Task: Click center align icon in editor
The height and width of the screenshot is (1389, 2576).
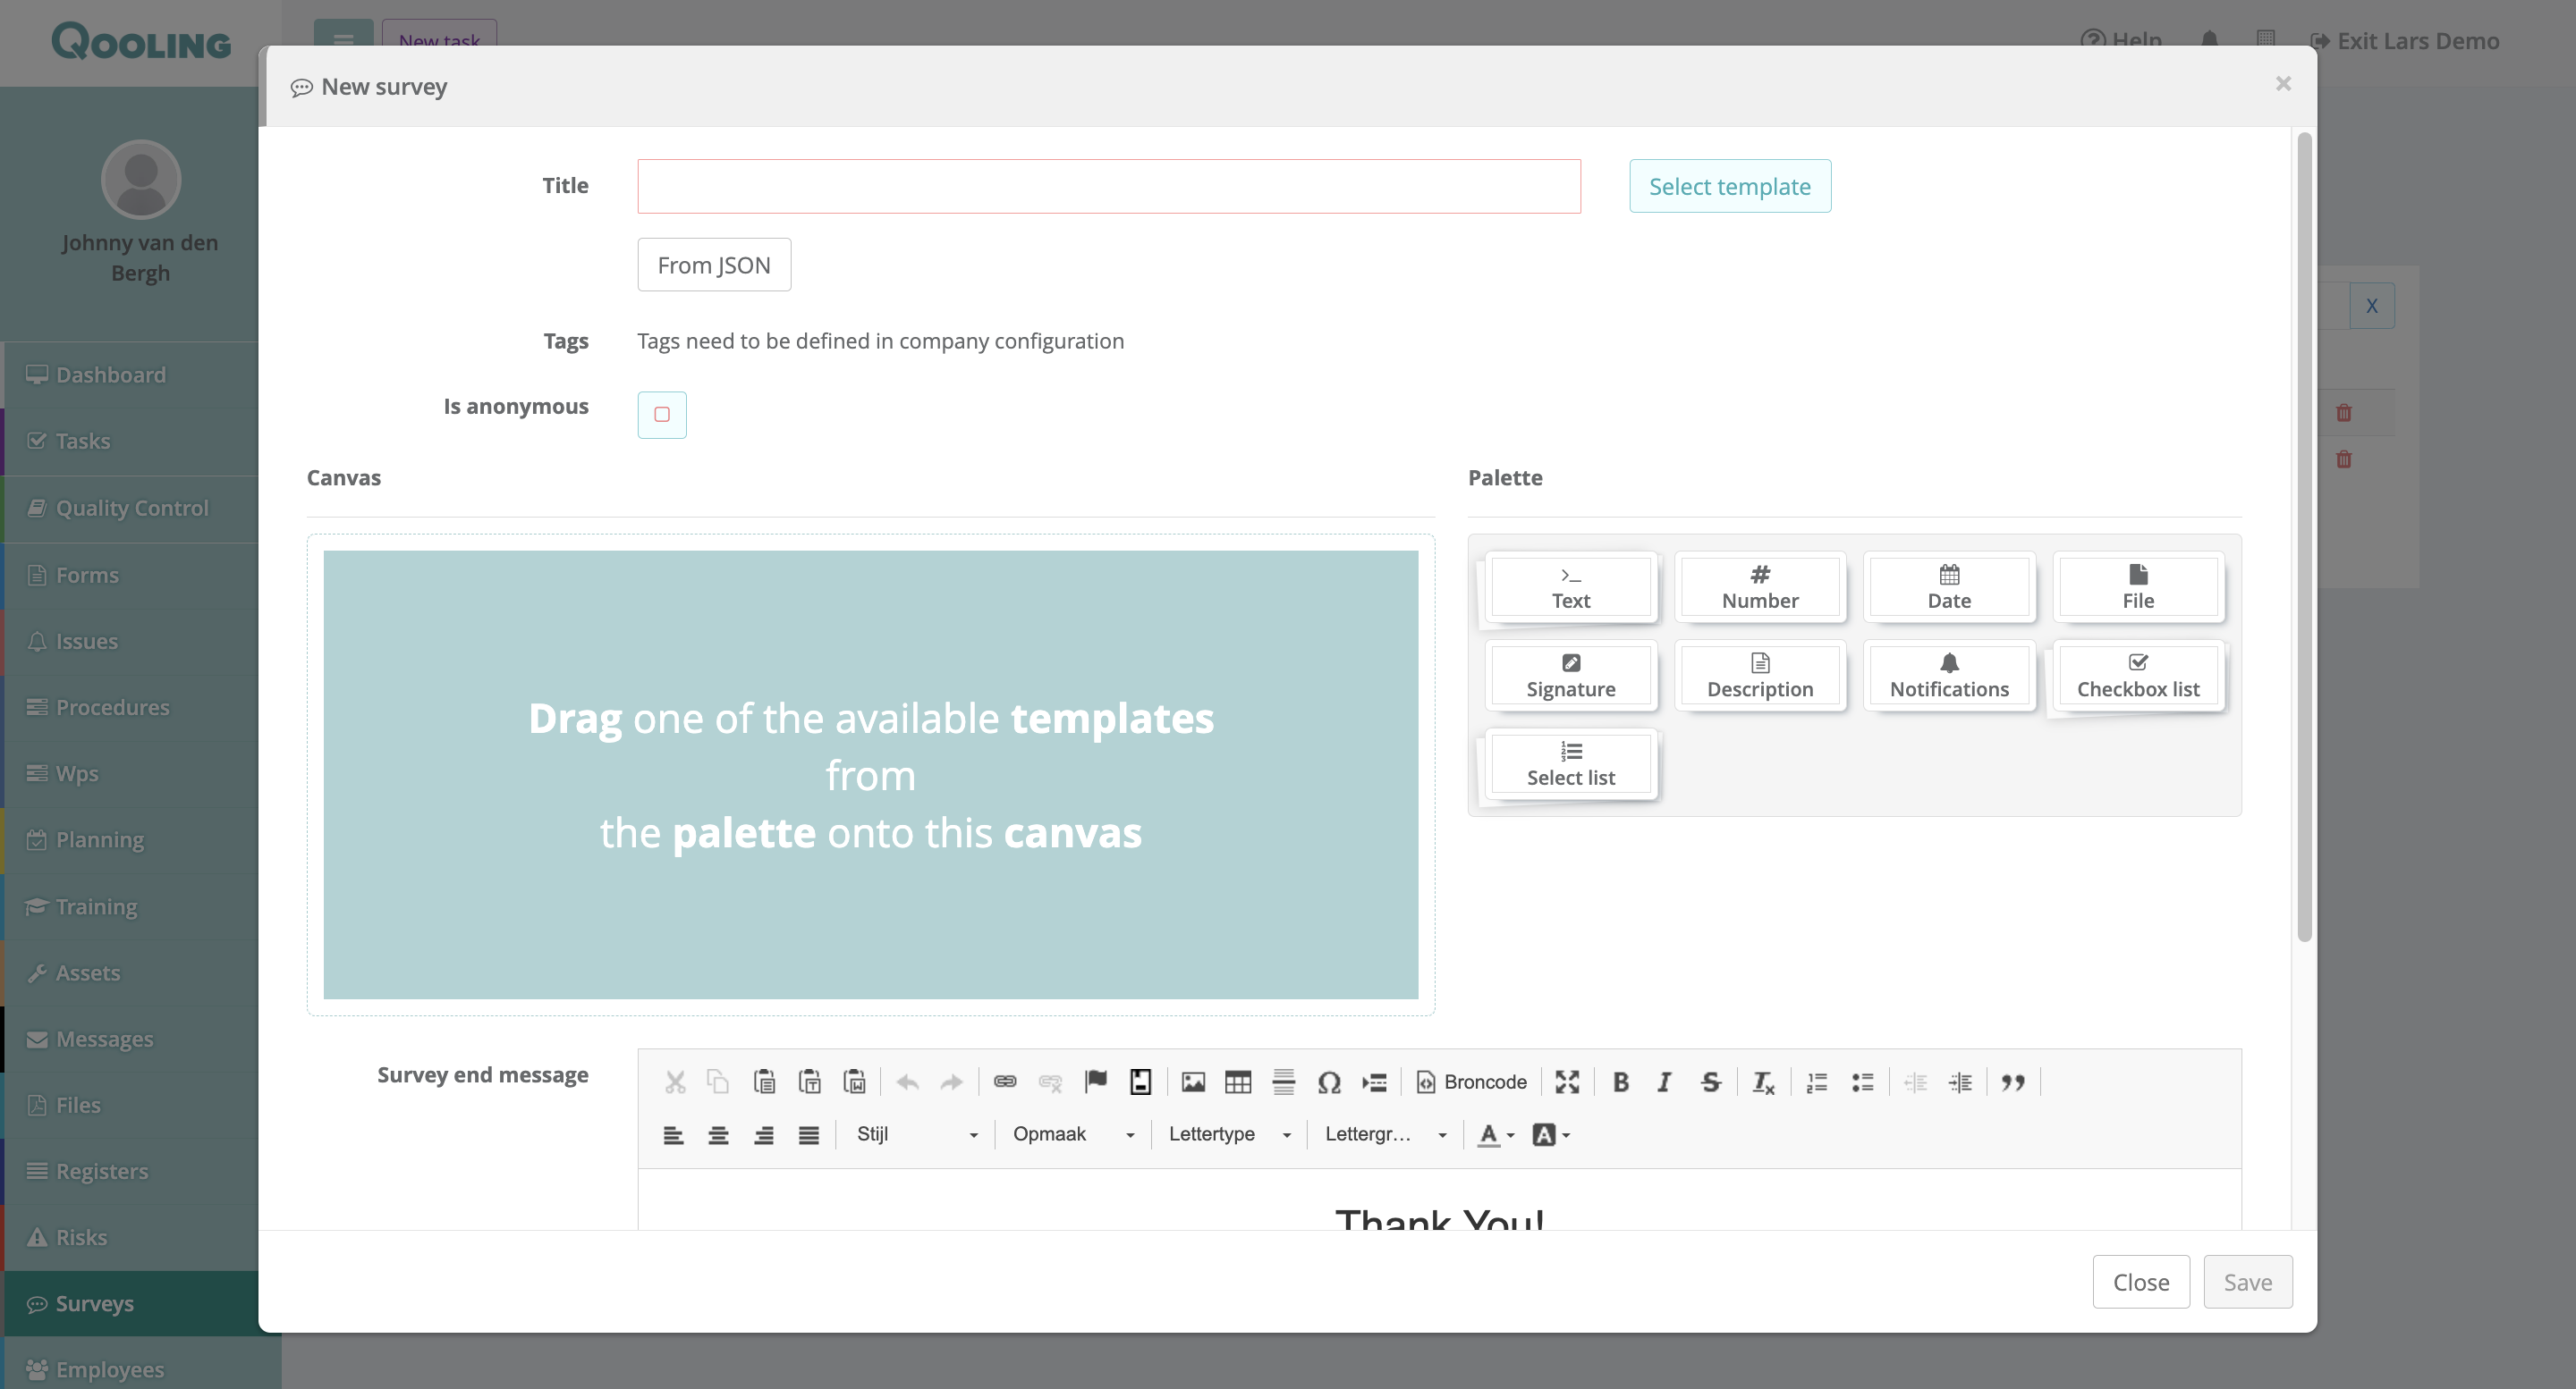Action: click(x=718, y=1135)
